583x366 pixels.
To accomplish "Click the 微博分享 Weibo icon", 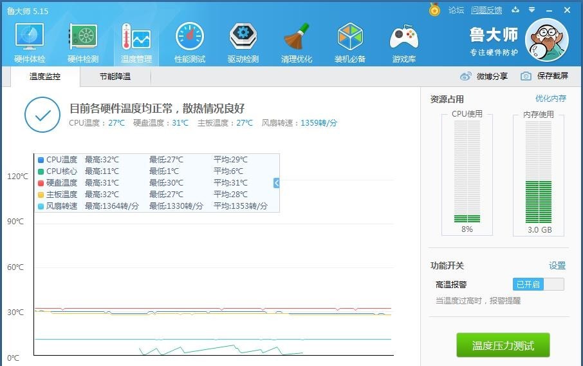I will 465,76.
